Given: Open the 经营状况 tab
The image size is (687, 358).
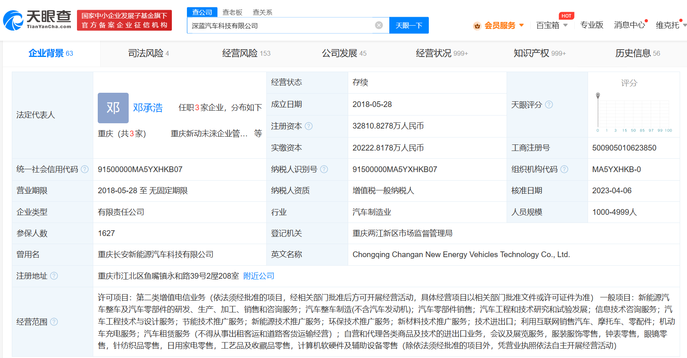Looking at the screenshot, I should 442,53.
